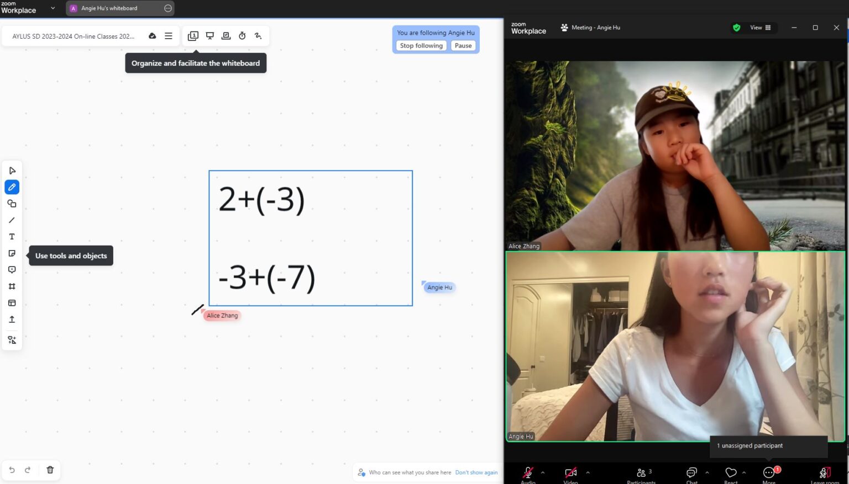Click the Don't show again link
Screen dimensions: 849x484
tap(476, 472)
